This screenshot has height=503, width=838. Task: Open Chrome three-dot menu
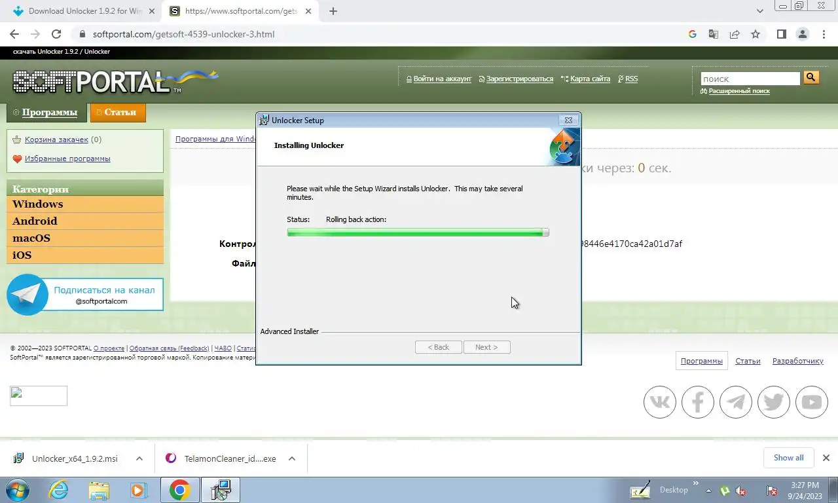[822, 34]
